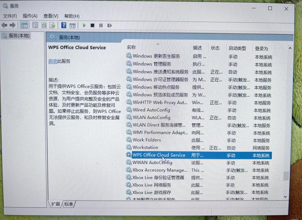The width and height of the screenshot is (302, 220).
Task: Click 自动 startup type of WLAN AutoConfig
Action: click(232, 117)
